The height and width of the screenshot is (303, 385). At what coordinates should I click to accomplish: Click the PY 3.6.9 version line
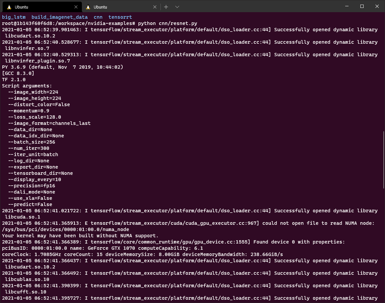pyautogui.click(x=62, y=67)
